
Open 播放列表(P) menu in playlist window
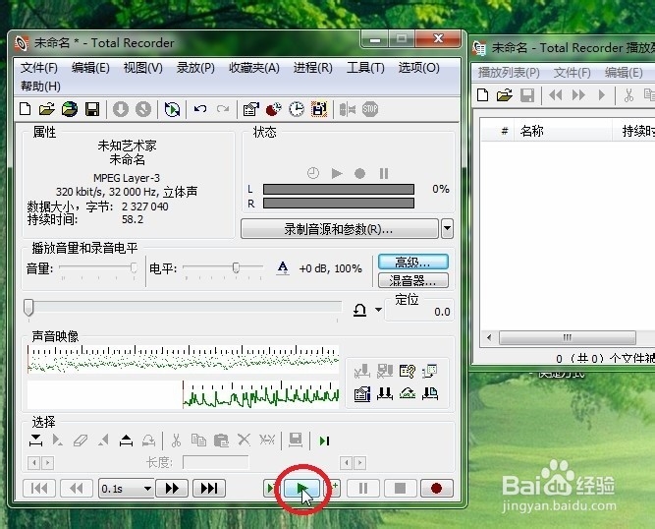tap(509, 73)
